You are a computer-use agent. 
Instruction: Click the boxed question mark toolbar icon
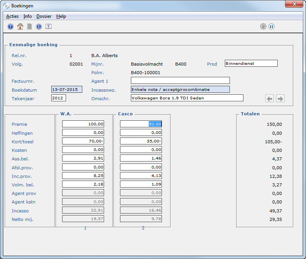(49, 26)
